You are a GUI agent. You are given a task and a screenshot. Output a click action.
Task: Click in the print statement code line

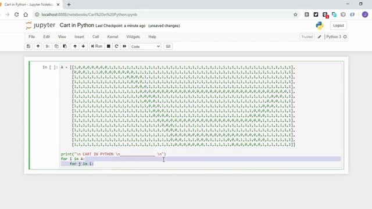click(113, 154)
